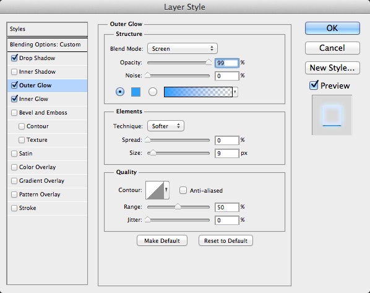The image size is (370, 293).
Task: Enable the Anti-aliased checkbox
Action: tap(183, 190)
